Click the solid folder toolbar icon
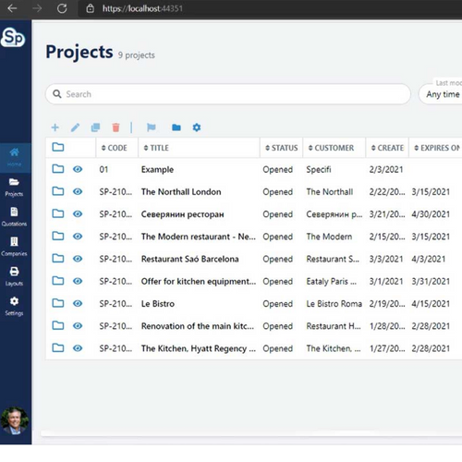 (176, 128)
